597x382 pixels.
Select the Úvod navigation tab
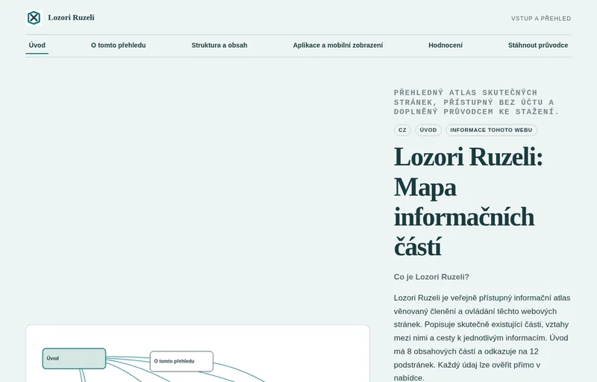pos(37,46)
